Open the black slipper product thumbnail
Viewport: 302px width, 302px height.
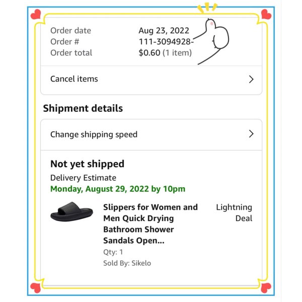[71, 212]
